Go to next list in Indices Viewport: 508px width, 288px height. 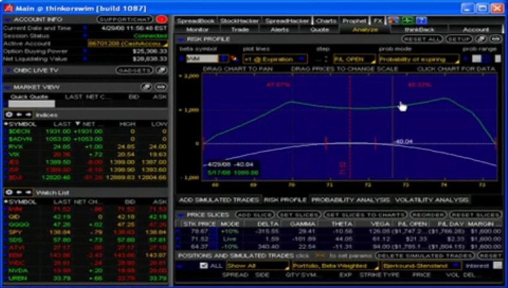(29, 115)
